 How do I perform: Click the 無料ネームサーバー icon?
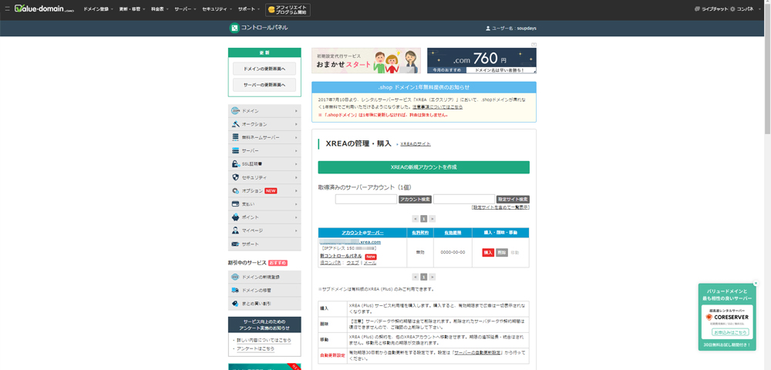(235, 137)
